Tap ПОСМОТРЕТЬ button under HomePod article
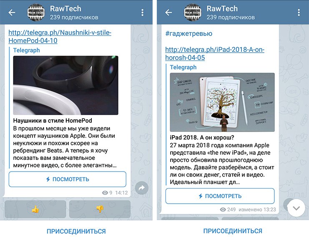 coord(68,179)
